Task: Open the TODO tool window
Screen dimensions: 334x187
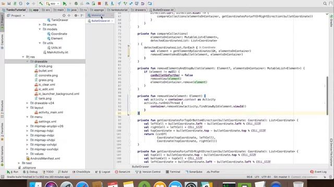Action: pyautogui.click(x=48, y=172)
